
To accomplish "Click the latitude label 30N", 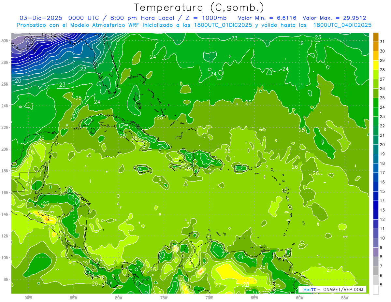I will 5,41.
